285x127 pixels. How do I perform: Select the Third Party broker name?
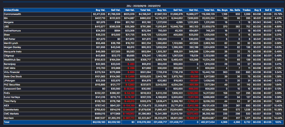click(10, 101)
